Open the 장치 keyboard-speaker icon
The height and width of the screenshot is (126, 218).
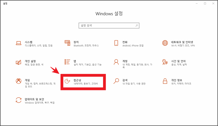coord(67,43)
